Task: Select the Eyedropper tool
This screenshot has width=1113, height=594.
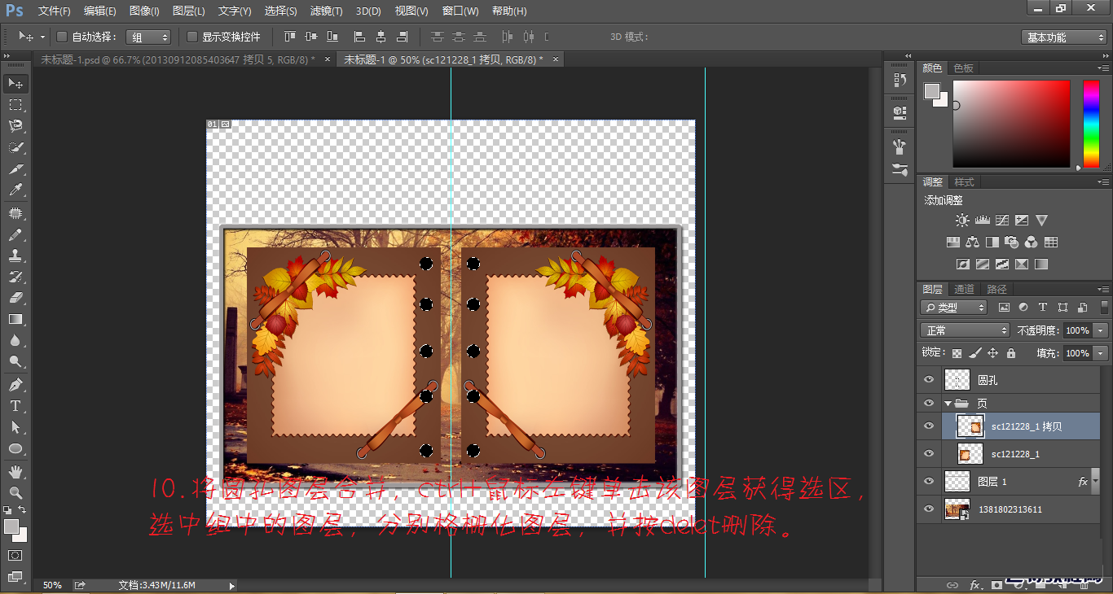Action: (15, 190)
